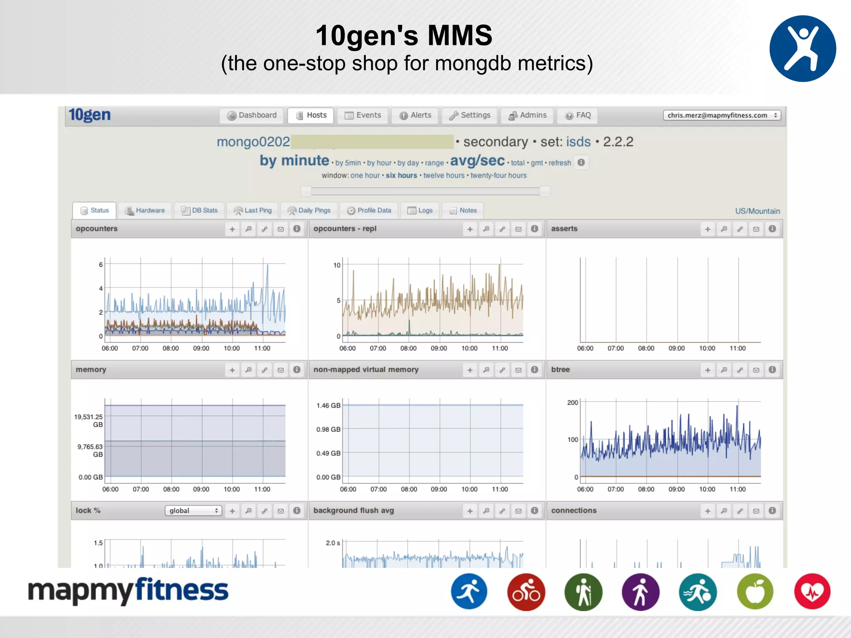Email the memory chart via envelope icon

pos(281,370)
